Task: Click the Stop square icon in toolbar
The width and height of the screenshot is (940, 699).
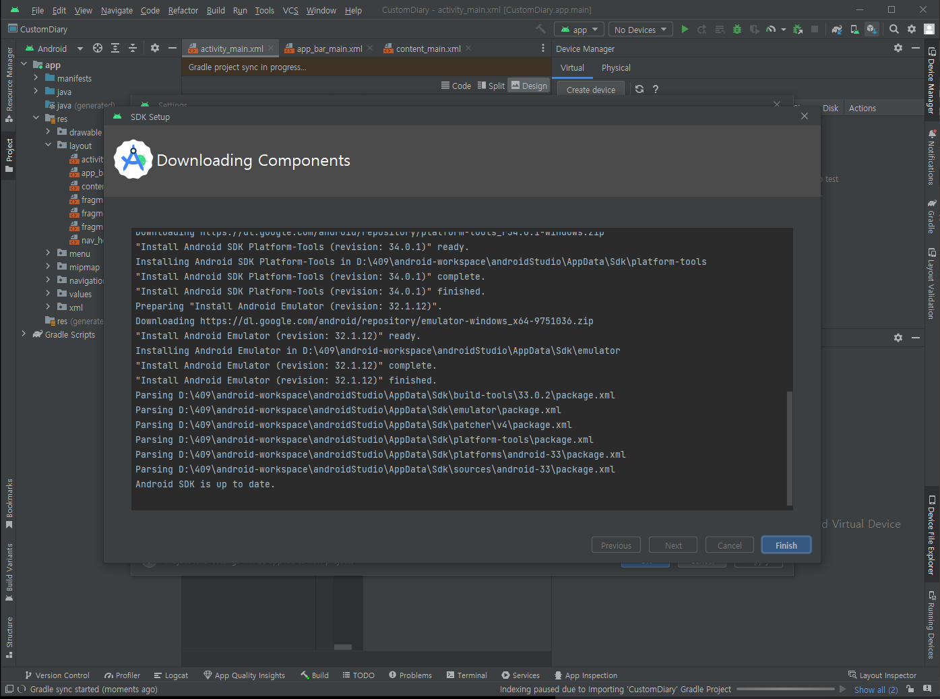Action: (815, 29)
